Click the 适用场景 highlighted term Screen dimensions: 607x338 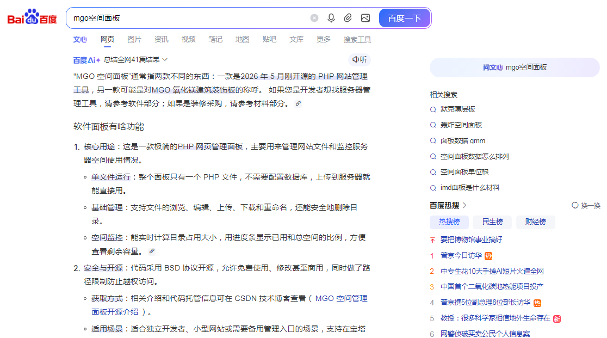pos(107,329)
